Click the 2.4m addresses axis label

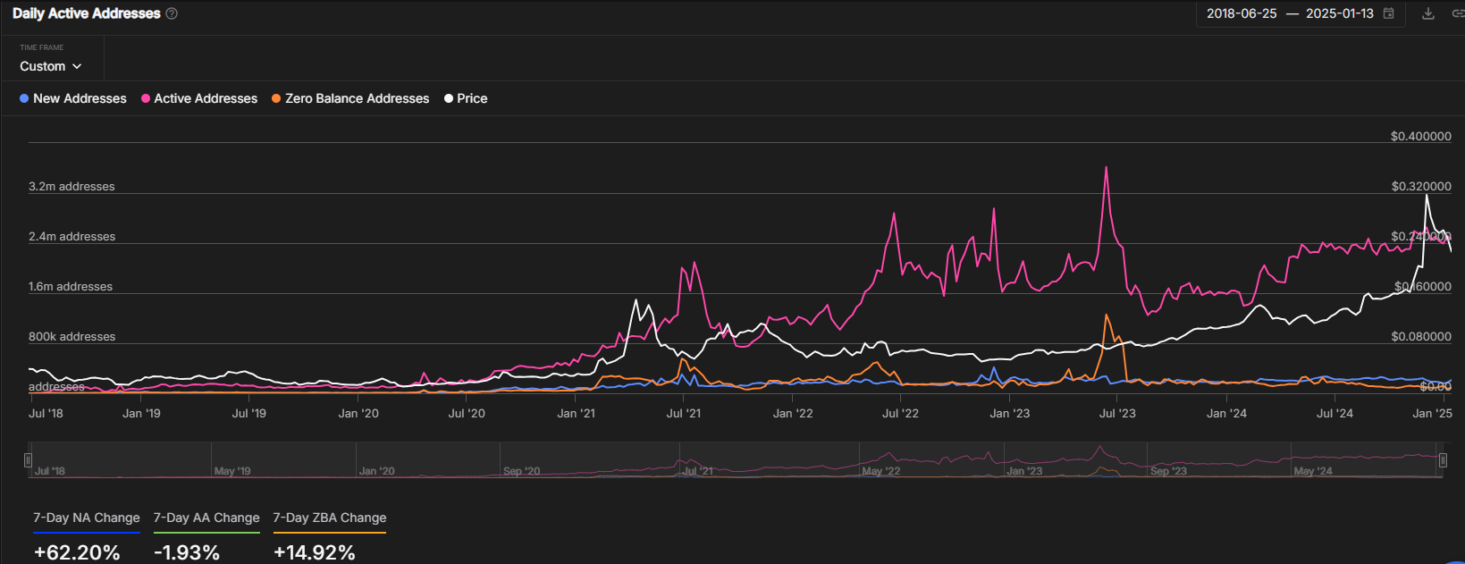72,237
